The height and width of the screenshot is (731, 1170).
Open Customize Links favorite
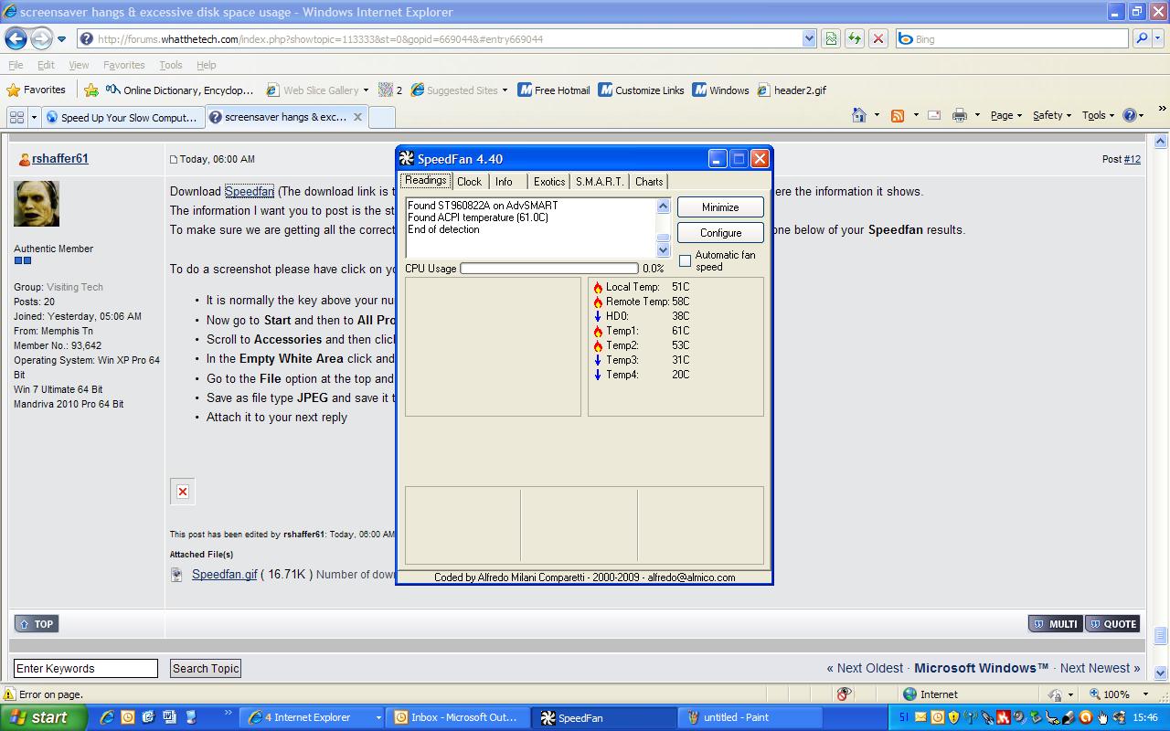642,90
